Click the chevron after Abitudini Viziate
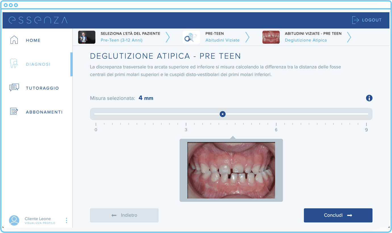The height and width of the screenshot is (233, 392). 247,37
